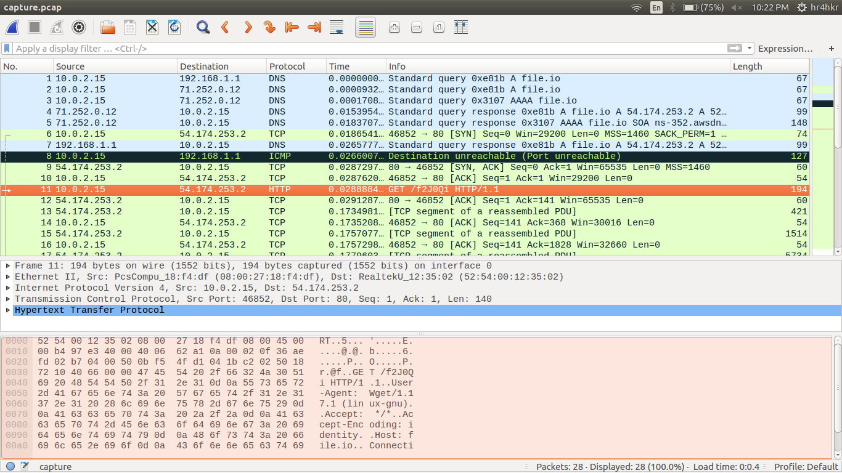This screenshot has width=842, height=473.
Task: Reload the capture file
Action: pos(174,27)
